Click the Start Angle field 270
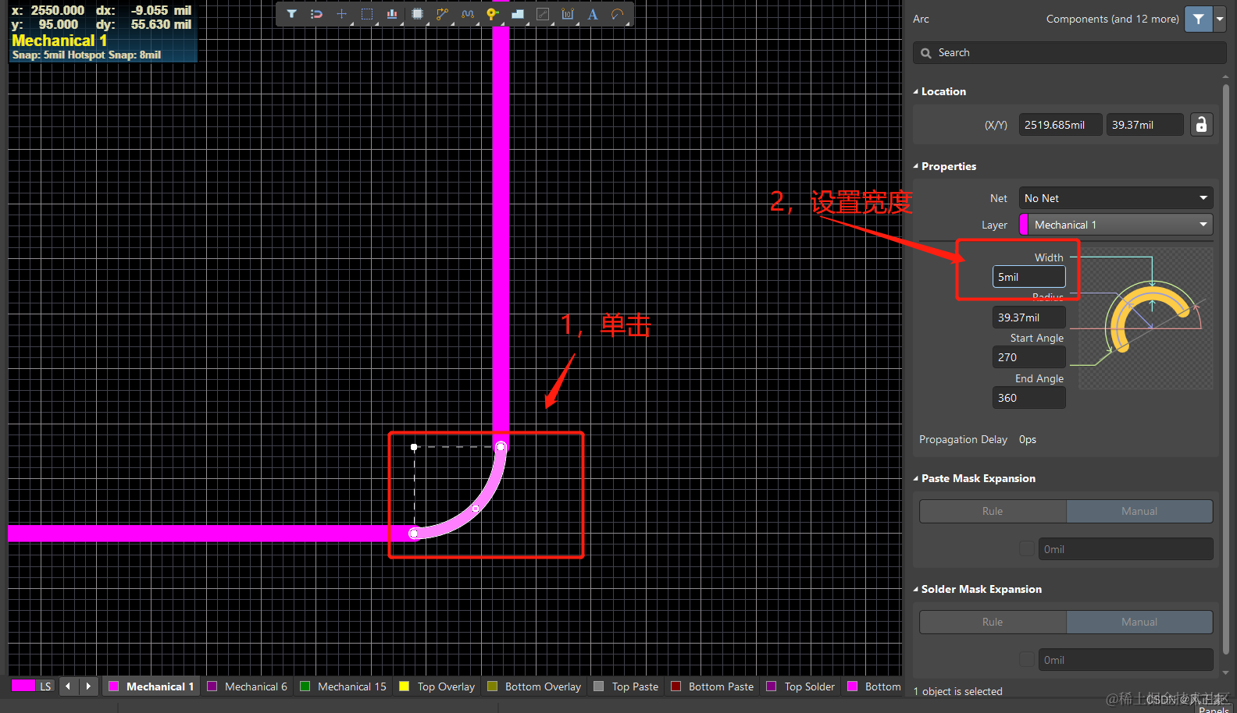 [1028, 357]
